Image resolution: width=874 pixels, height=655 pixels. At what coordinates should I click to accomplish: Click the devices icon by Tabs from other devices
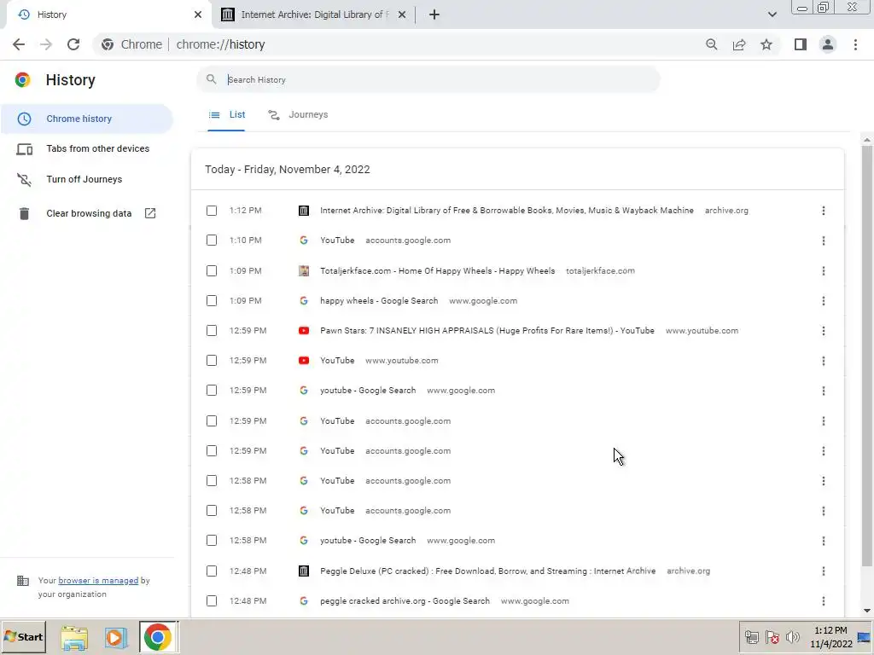24,148
